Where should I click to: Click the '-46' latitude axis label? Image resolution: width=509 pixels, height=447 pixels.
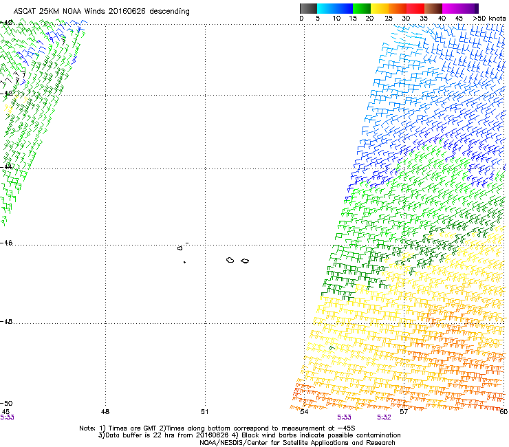pyautogui.click(x=6, y=243)
